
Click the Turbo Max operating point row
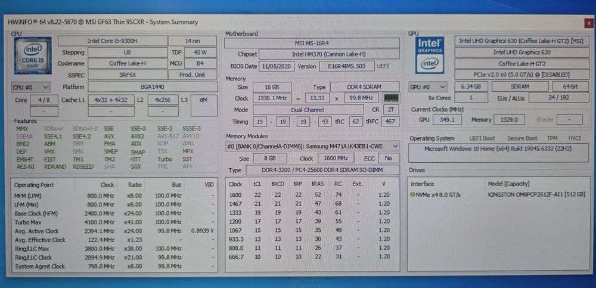(x=115, y=222)
